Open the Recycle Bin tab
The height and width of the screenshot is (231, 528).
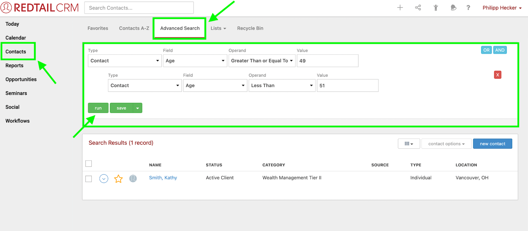point(250,28)
